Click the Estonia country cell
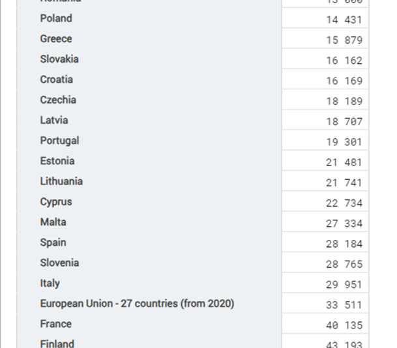Screen dimensions: 397x348 57,161
